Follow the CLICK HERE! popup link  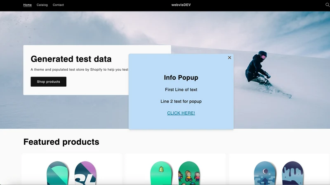(x=181, y=113)
